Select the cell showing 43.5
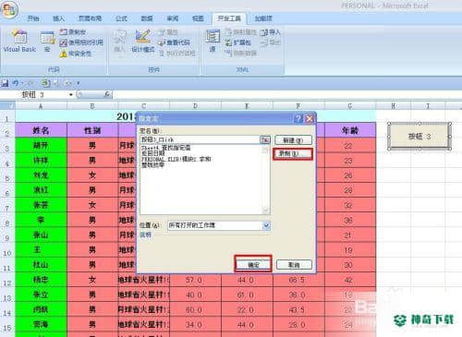The height and width of the screenshot is (337, 462). (x=298, y=310)
